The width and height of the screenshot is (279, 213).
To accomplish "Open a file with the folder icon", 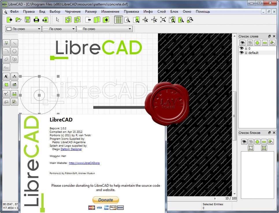I will [x=18, y=20].
